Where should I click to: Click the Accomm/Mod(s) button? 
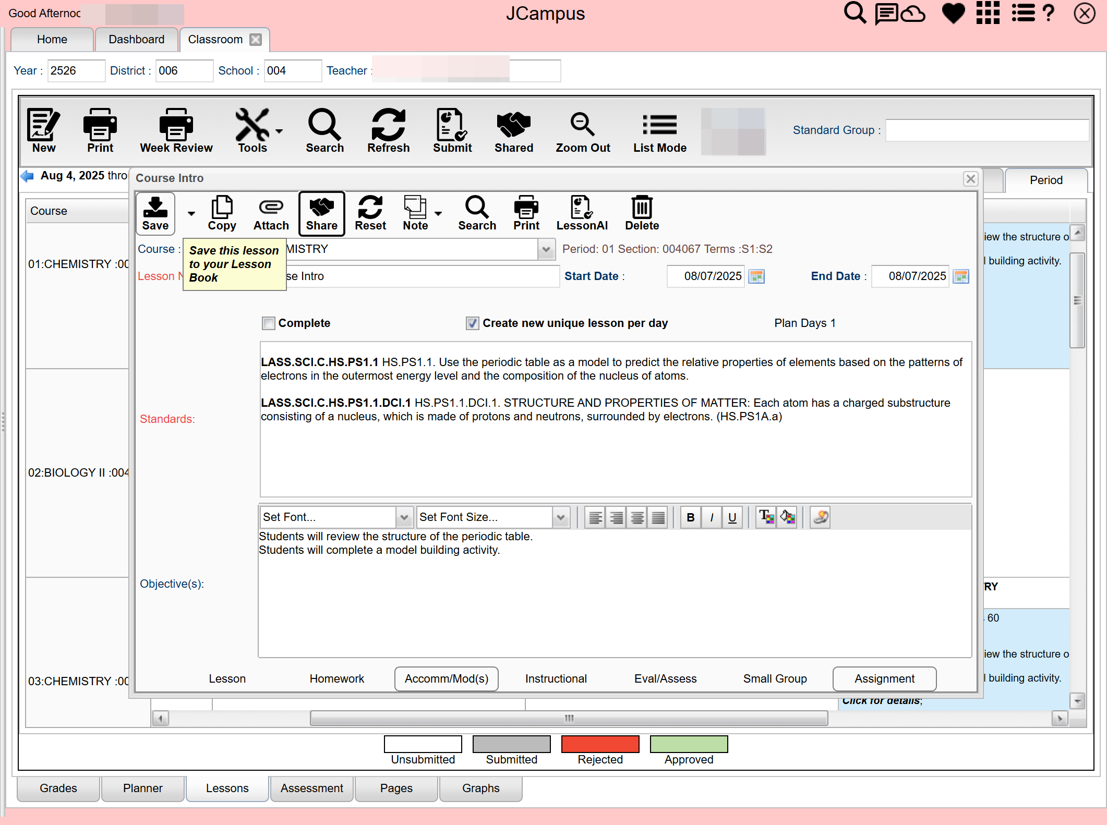coord(447,678)
